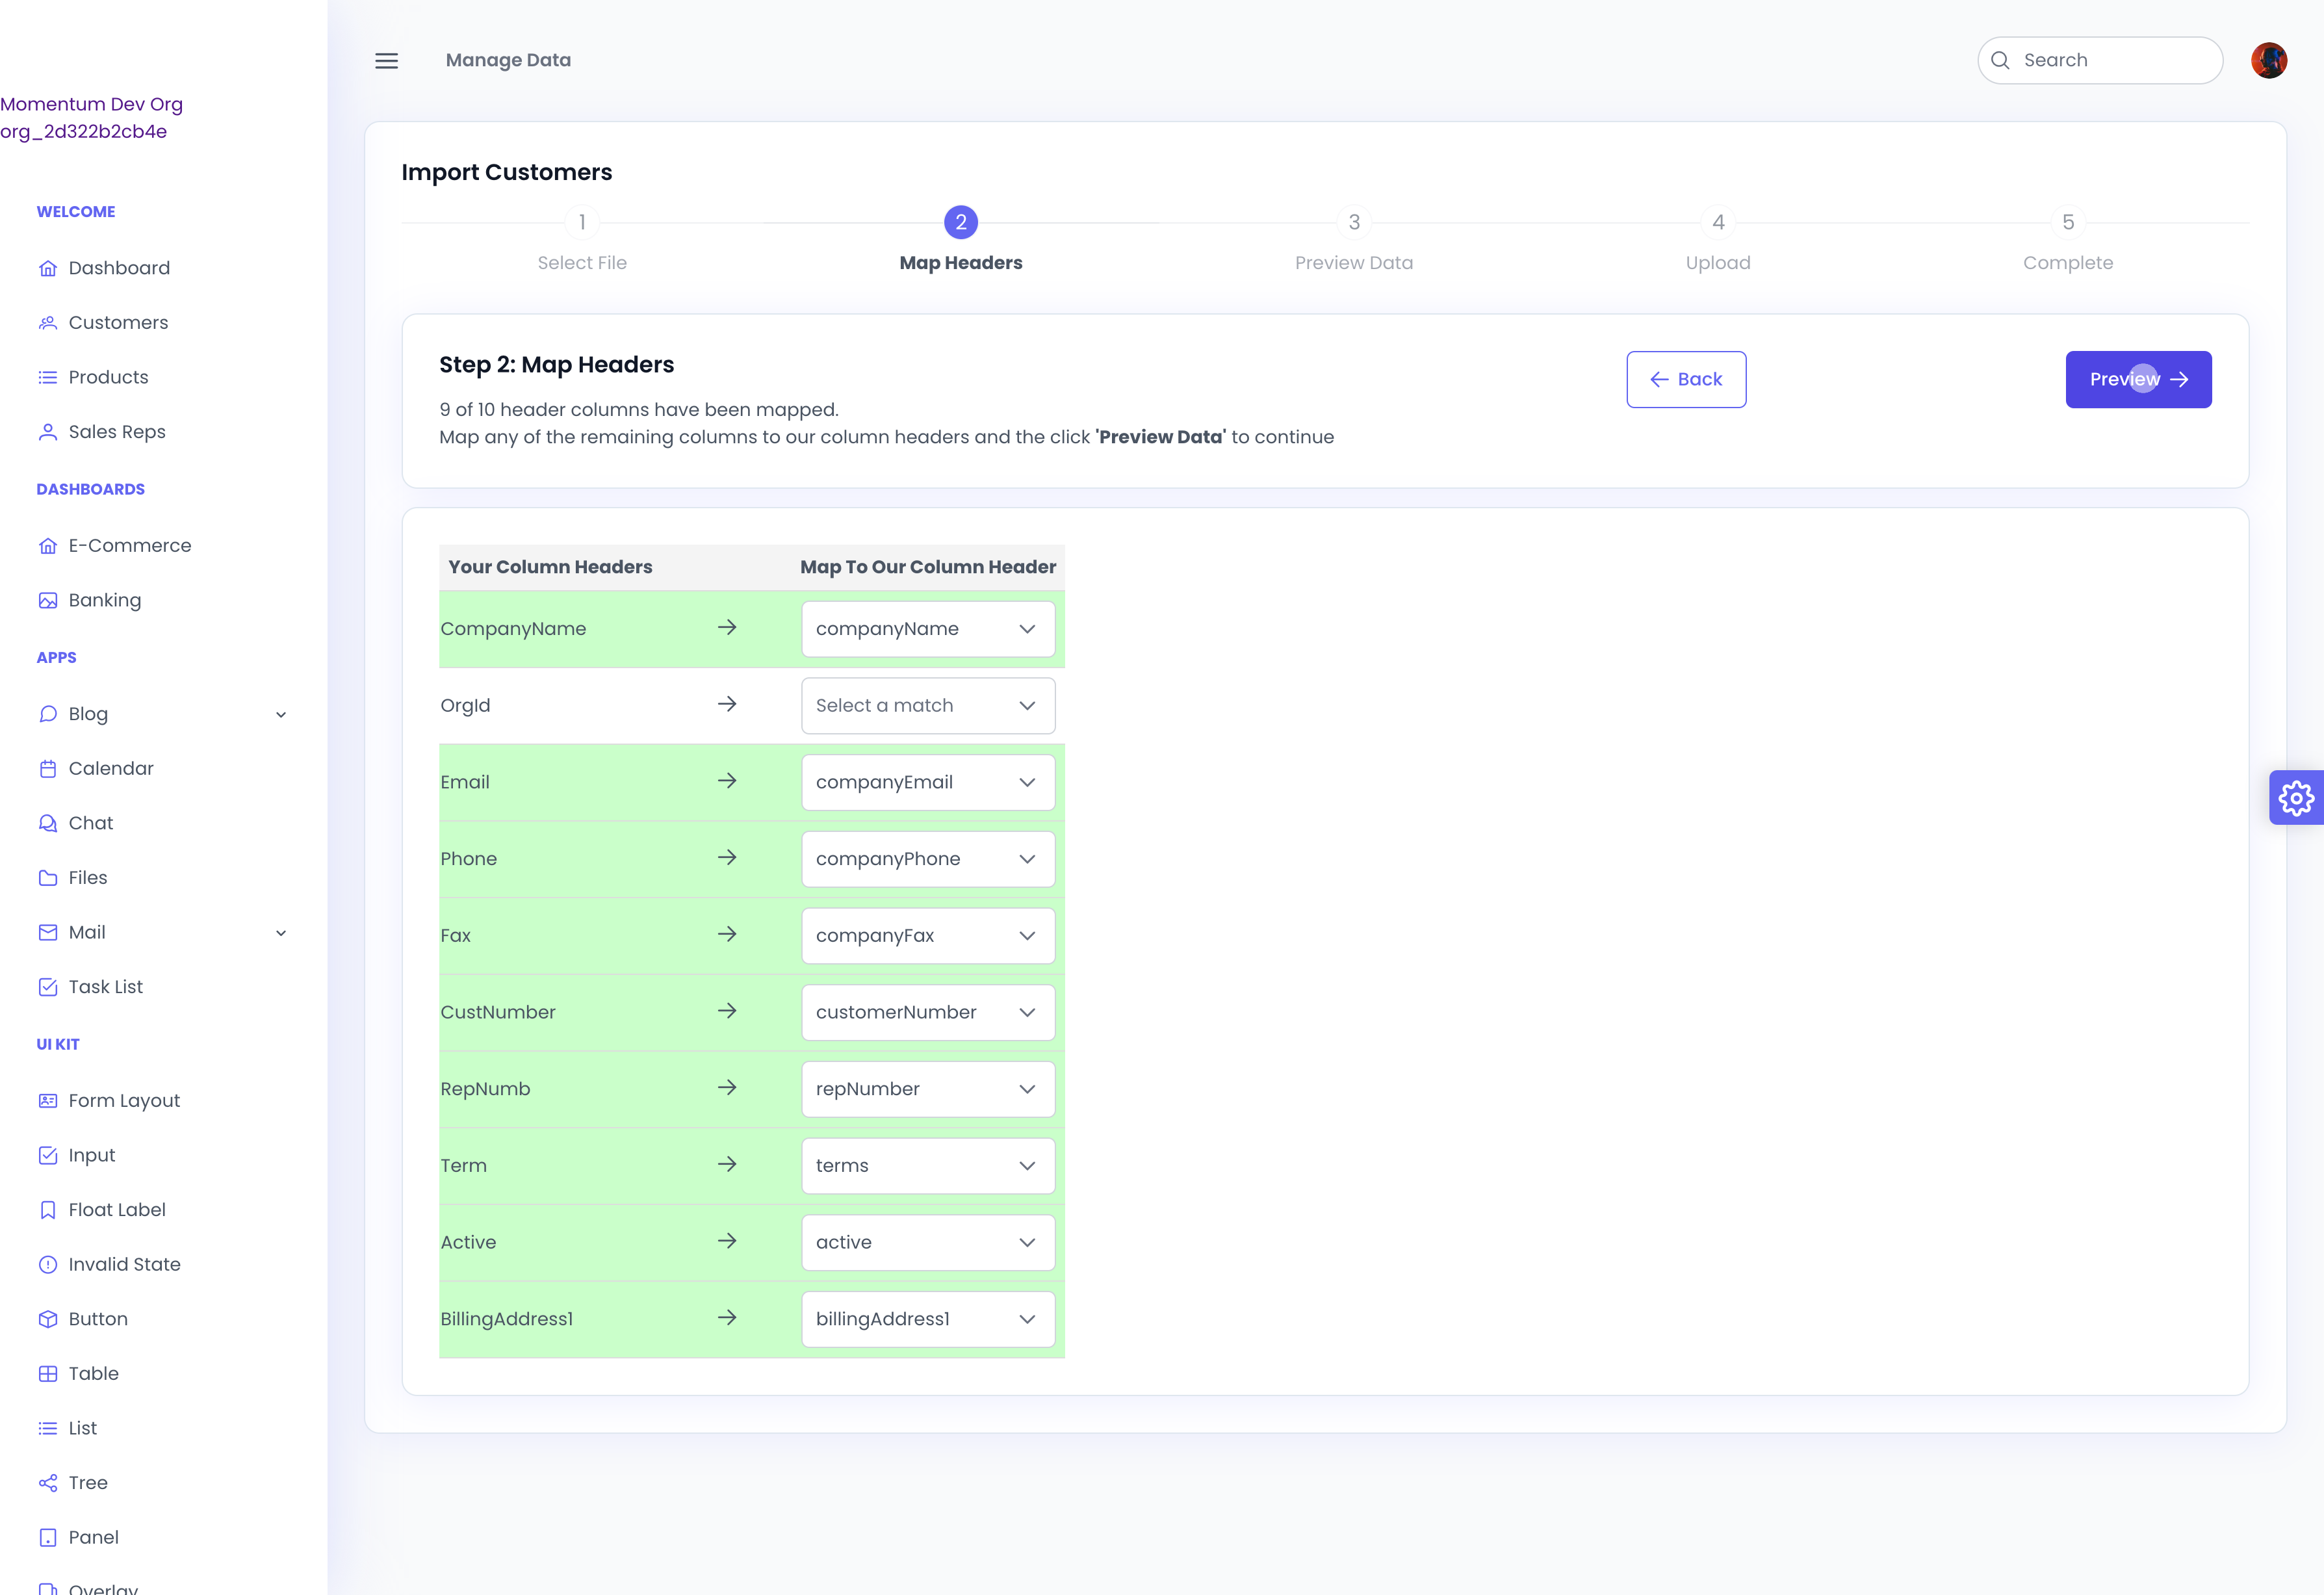The width and height of the screenshot is (2324, 1595).
Task: Click the Table grid icon
Action: pos(48,1373)
